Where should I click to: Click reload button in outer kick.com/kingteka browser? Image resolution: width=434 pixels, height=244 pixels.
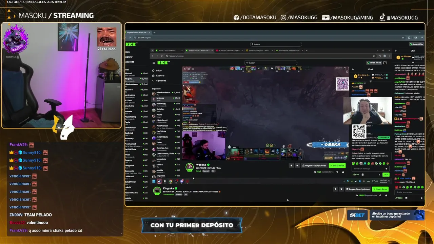click(130, 38)
